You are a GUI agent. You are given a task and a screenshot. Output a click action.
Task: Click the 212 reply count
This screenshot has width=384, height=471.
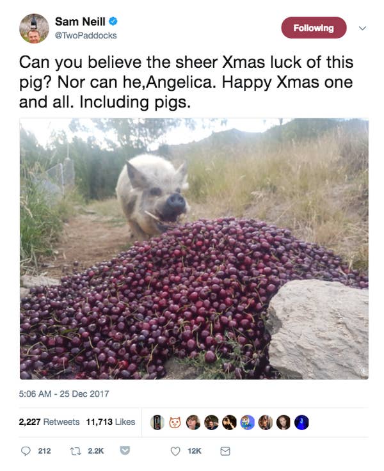pyautogui.click(x=44, y=451)
